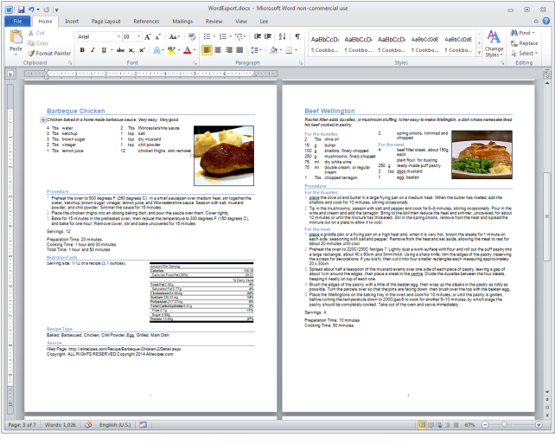This screenshot has height=444, width=555.
Task: Click the Paste icon in Clipboard group
Action: [x=16, y=40]
